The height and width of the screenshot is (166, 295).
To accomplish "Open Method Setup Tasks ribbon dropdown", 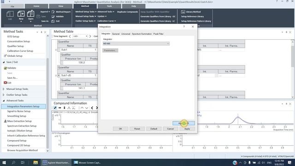I will [86, 12].
